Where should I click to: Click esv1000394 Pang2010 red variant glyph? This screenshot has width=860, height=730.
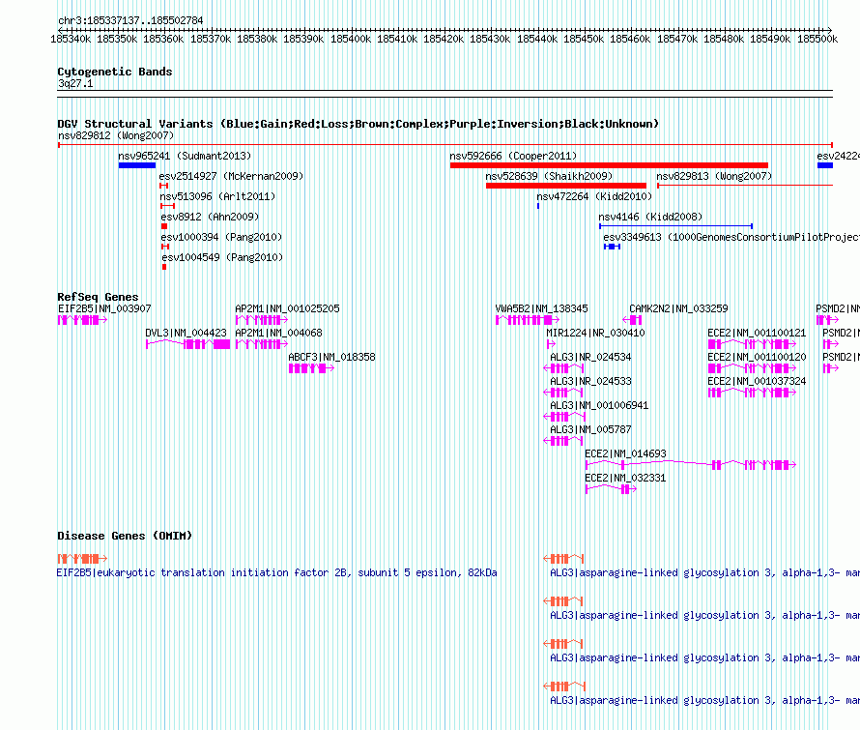point(165,247)
